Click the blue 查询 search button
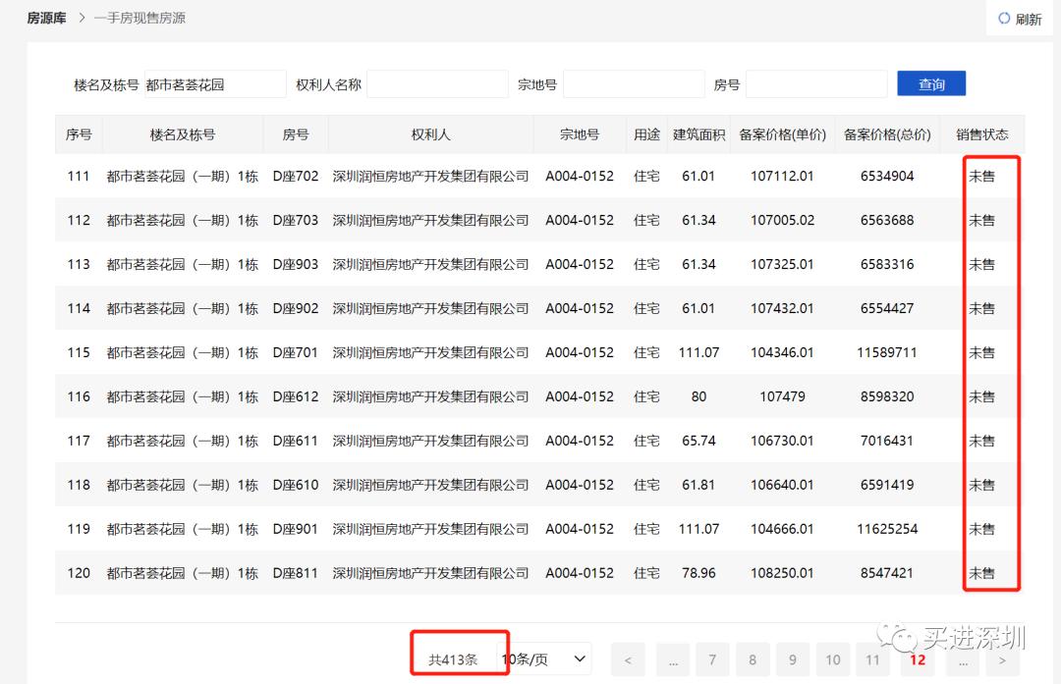The image size is (1061, 684). [x=930, y=83]
